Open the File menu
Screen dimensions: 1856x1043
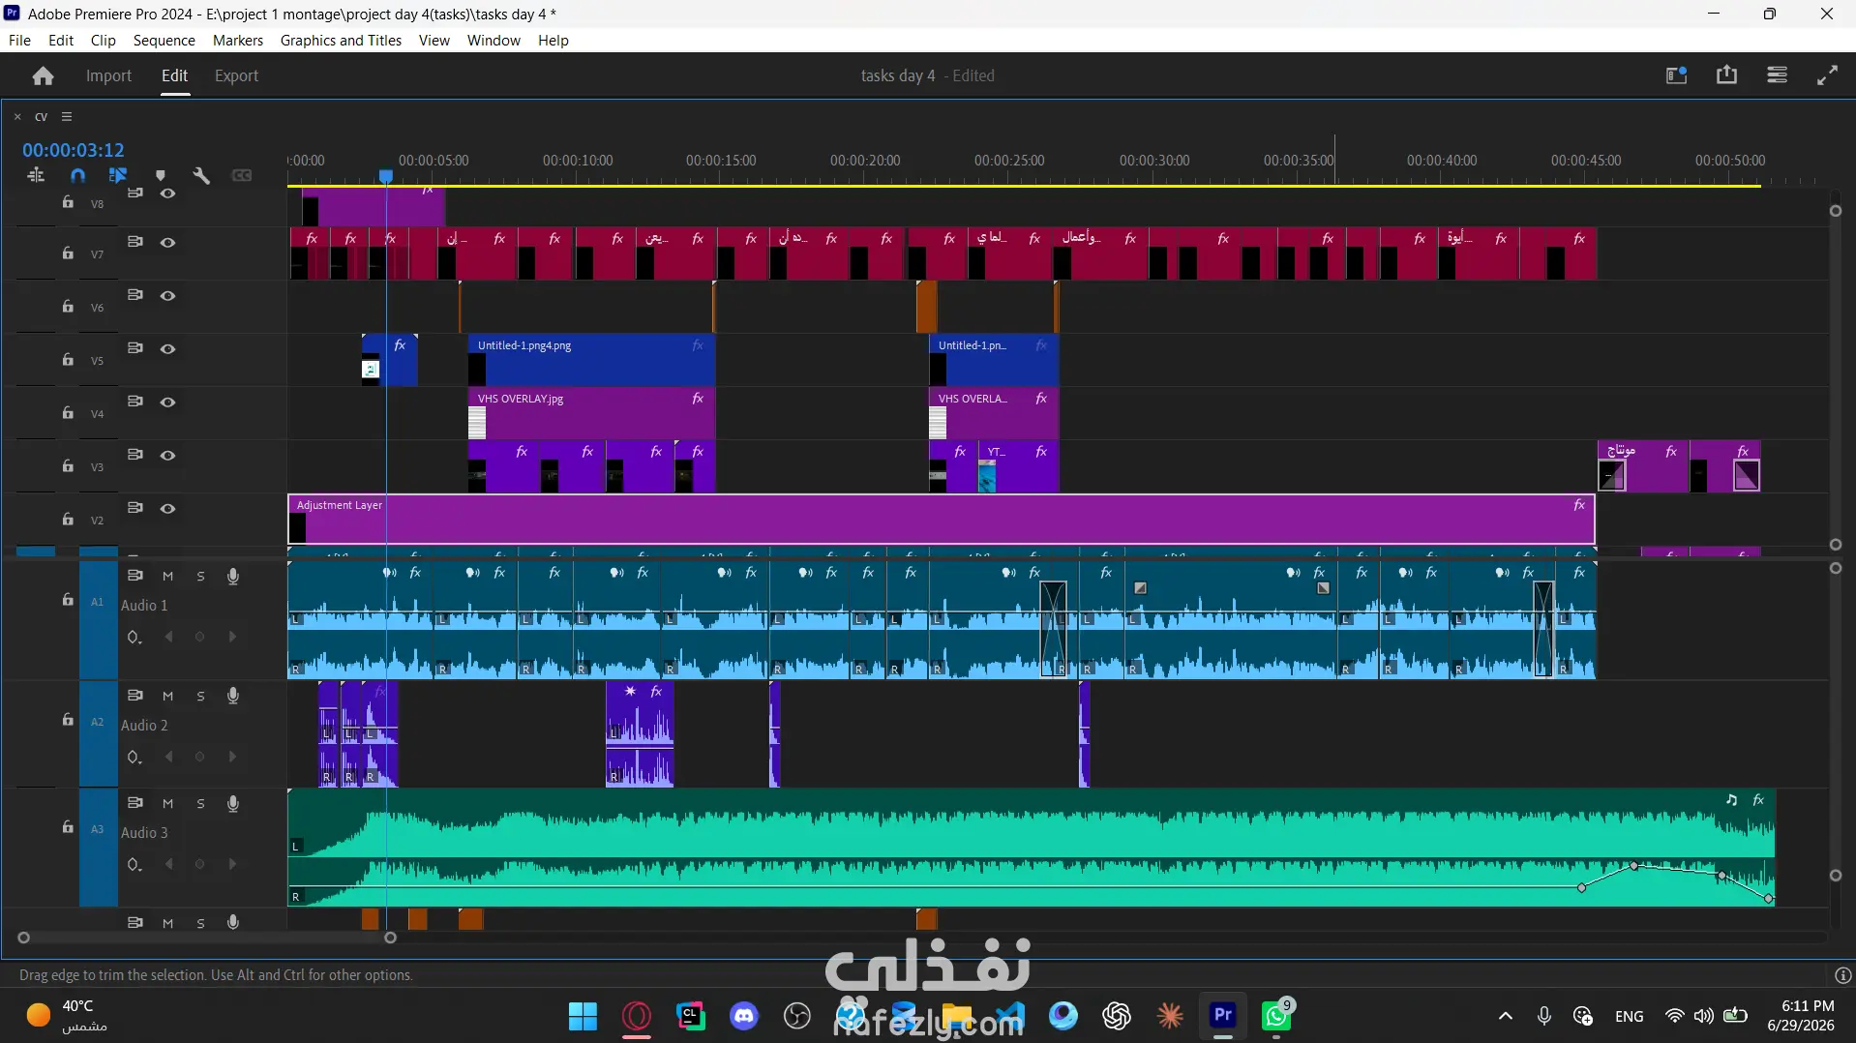point(19,40)
